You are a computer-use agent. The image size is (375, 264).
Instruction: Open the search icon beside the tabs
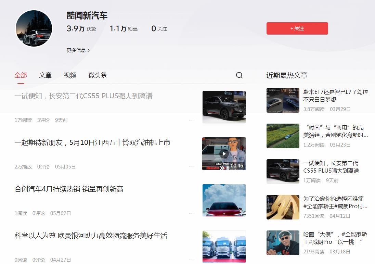tap(239, 75)
